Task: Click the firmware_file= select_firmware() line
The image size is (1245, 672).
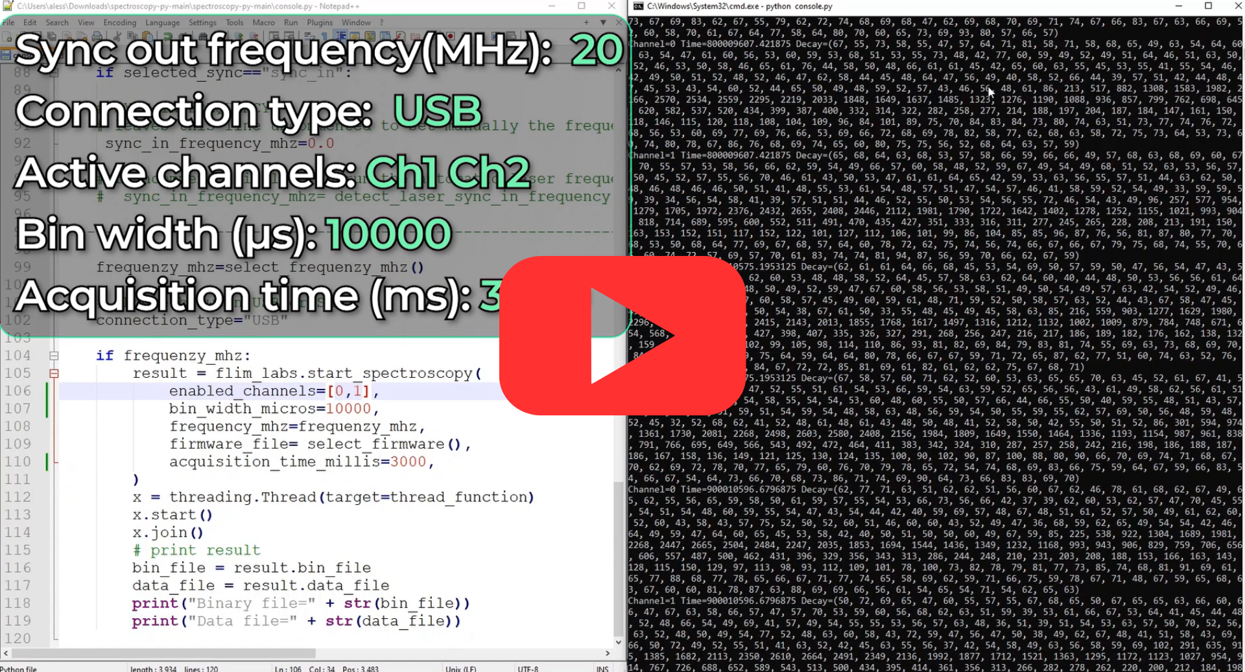Action: pyautogui.click(x=320, y=445)
